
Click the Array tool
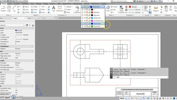(42, 12)
